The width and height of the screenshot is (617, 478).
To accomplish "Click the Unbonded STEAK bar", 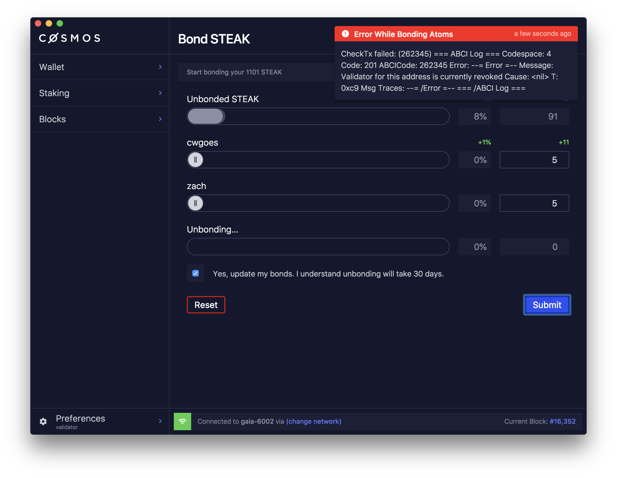I will click(x=318, y=117).
